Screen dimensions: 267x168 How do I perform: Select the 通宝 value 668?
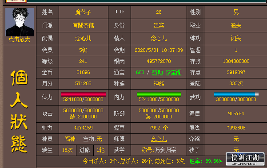pyautogui.click(x=140, y=73)
